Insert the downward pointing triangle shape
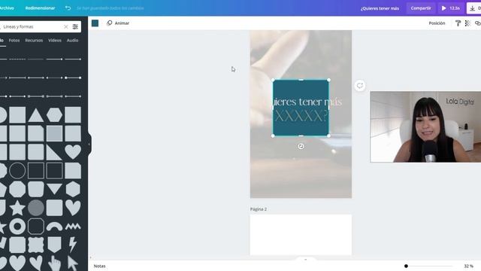 tap(54, 188)
